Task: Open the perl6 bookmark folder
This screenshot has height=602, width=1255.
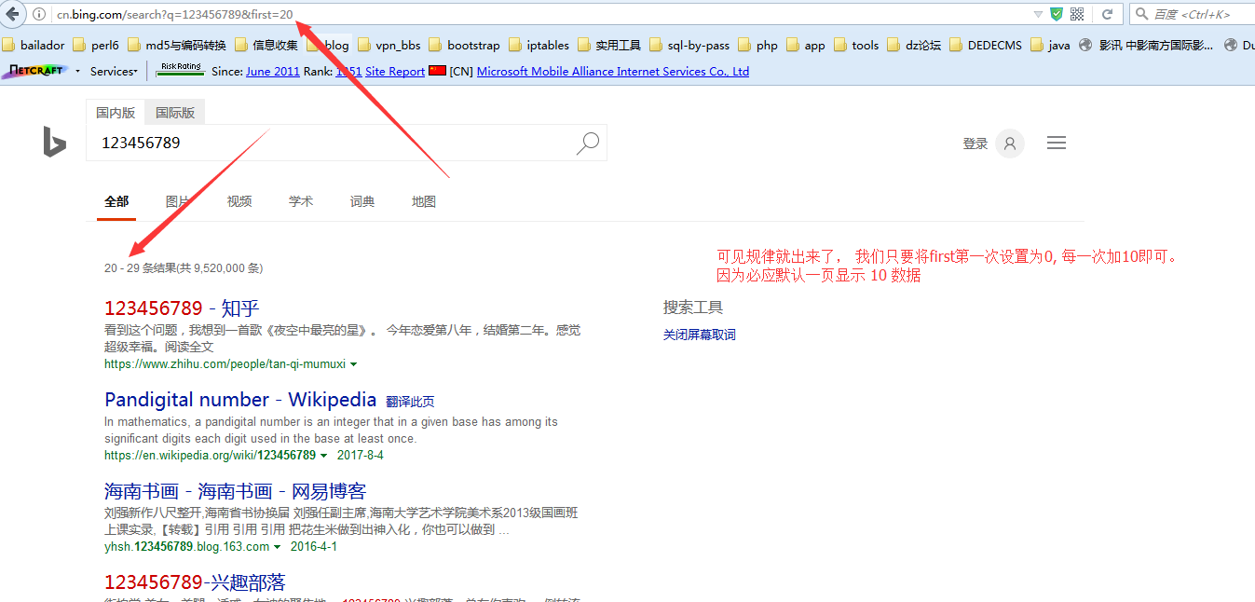Action: (x=96, y=45)
